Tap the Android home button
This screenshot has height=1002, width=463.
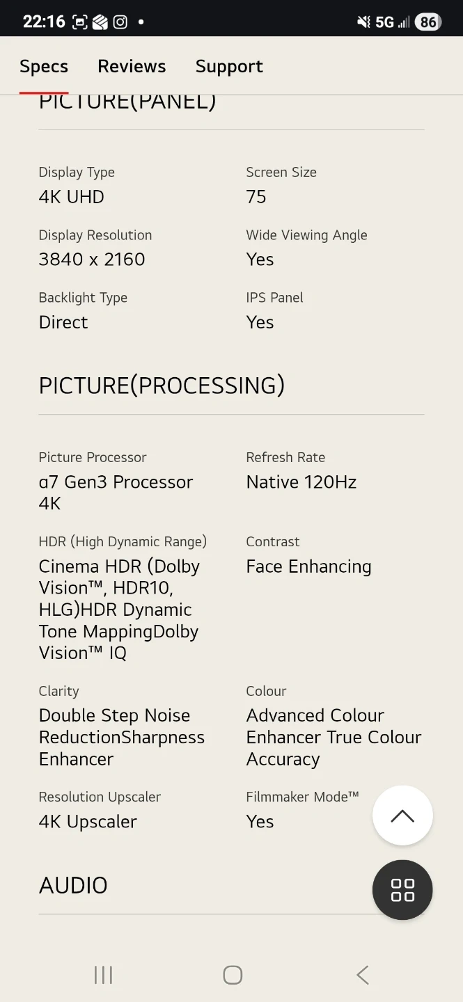point(233,975)
